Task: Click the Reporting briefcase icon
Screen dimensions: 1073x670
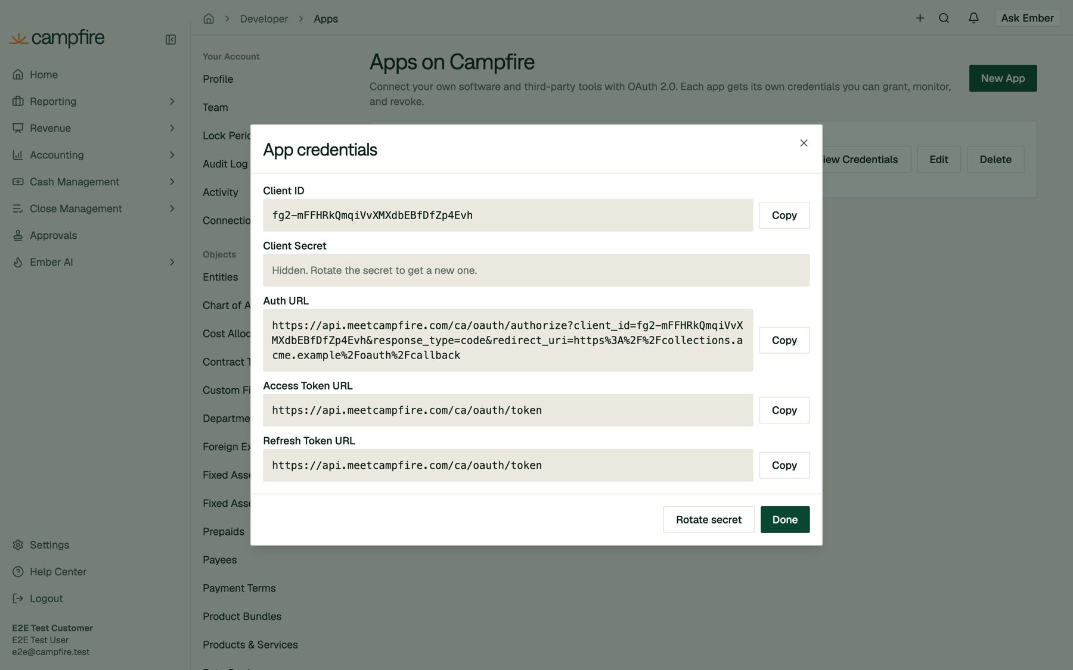Action: 18,101
